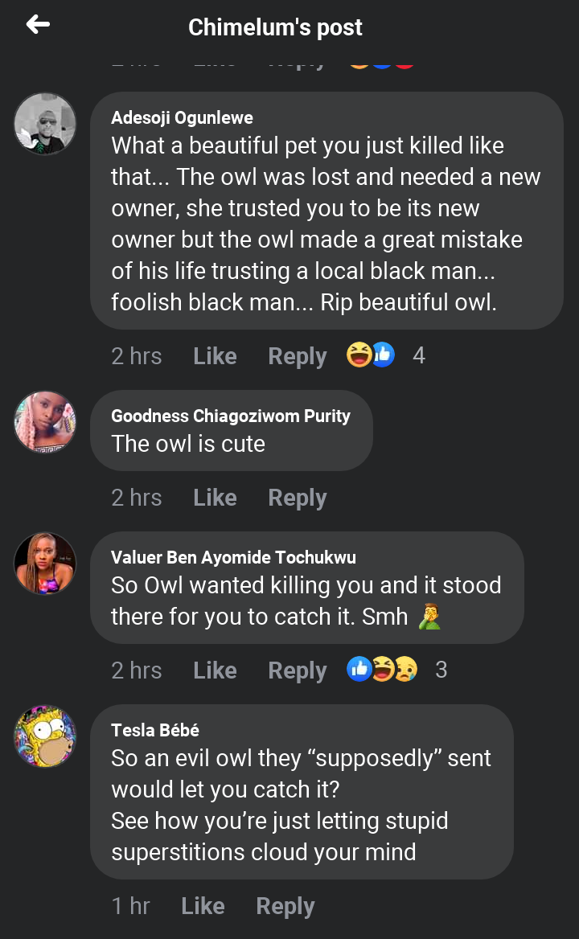Open Adesoji Ogunlewe's profile picture
Screen dimensions: 579x939
45,124
